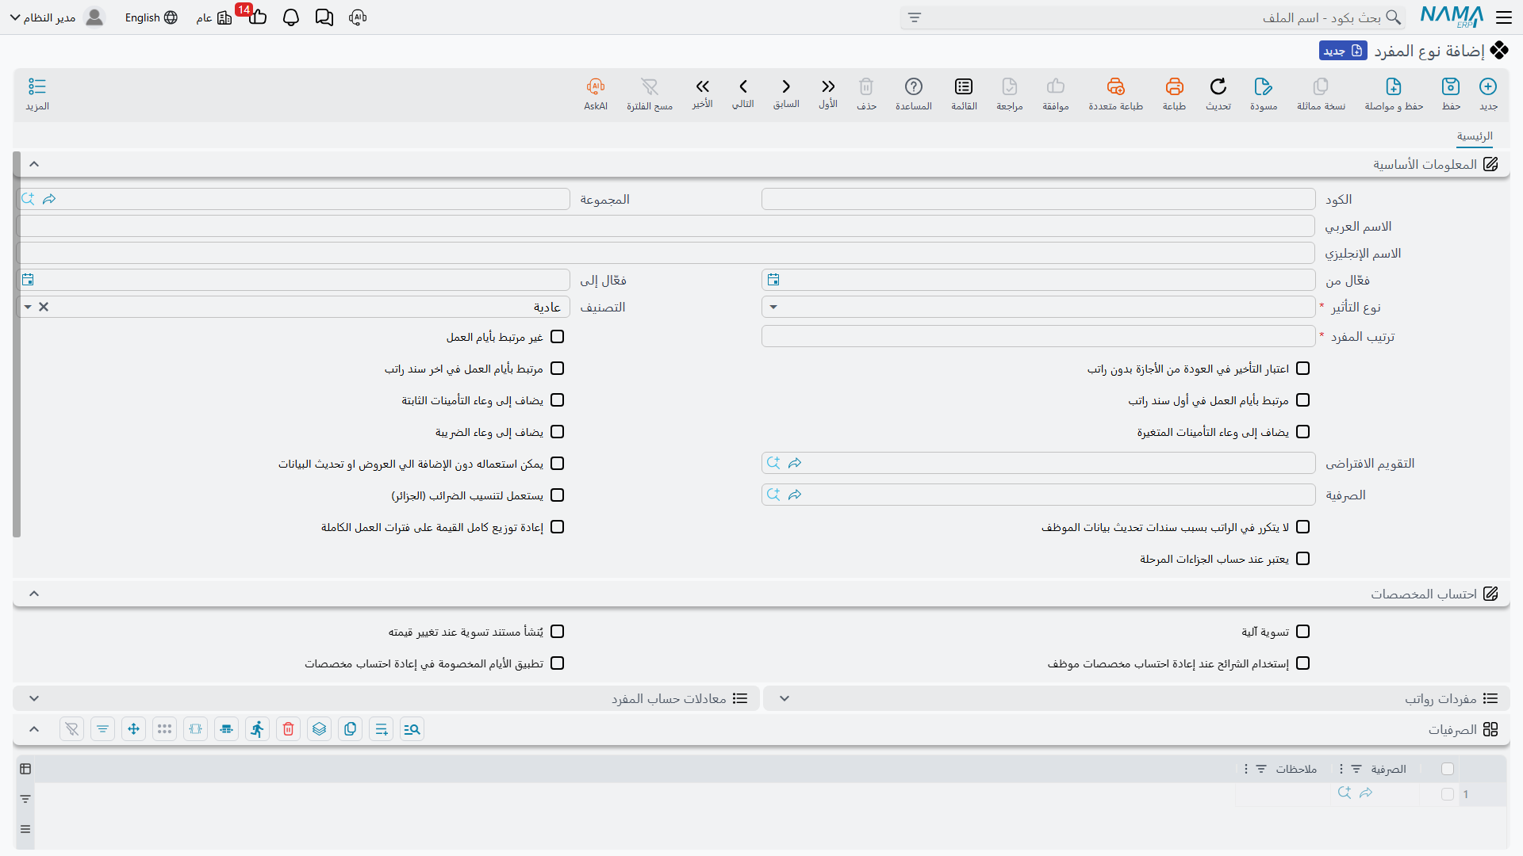Click the ترتيب المفرد input field
This screenshot has height=856, width=1523.
[1038, 336]
